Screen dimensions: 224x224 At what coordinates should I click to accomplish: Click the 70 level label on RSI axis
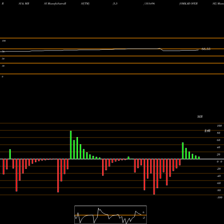click(3, 52)
